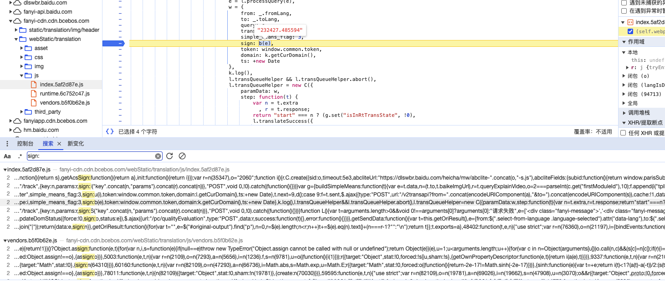Click the code line domain: k.getCurDomain()

pos(278,55)
